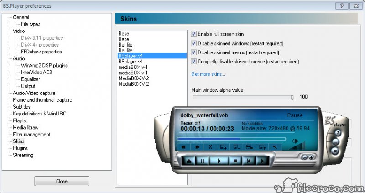Select Subtitles in the tree
365x193 pixels.
pyautogui.click(x=21, y=107)
